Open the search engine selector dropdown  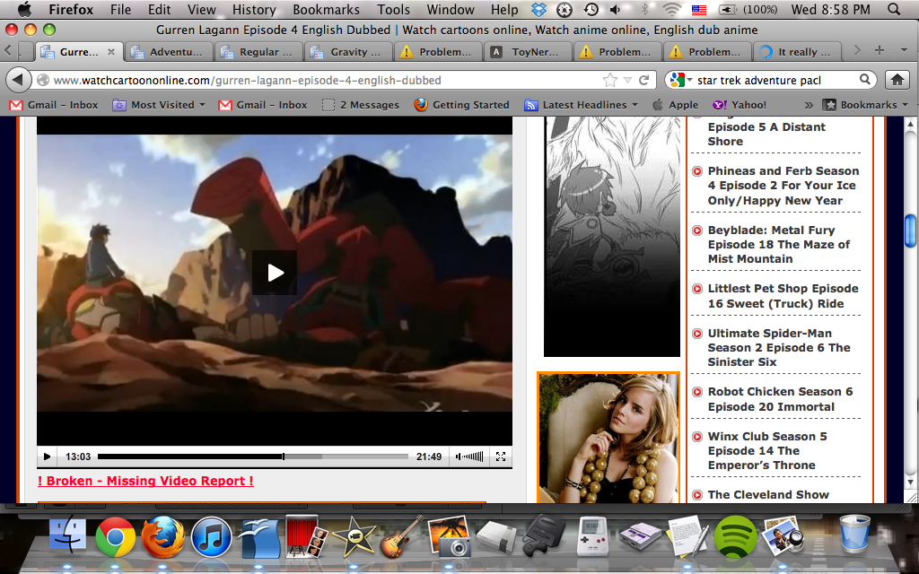[681, 80]
